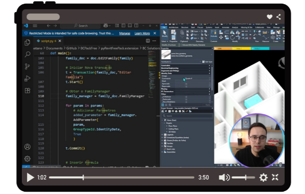The width and height of the screenshot is (305, 194).
Task: Click the Accounts icon in activity bar
Action: [27, 147]
